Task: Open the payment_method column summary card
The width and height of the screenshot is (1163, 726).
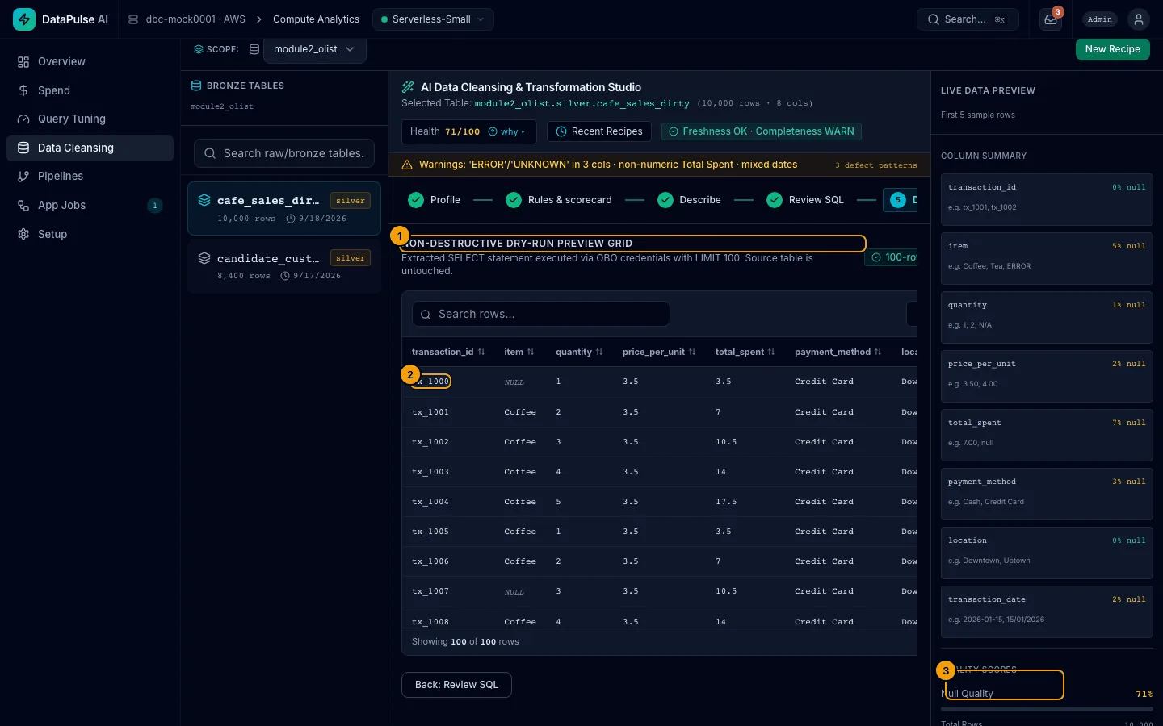Action: tap(1047, 494)
